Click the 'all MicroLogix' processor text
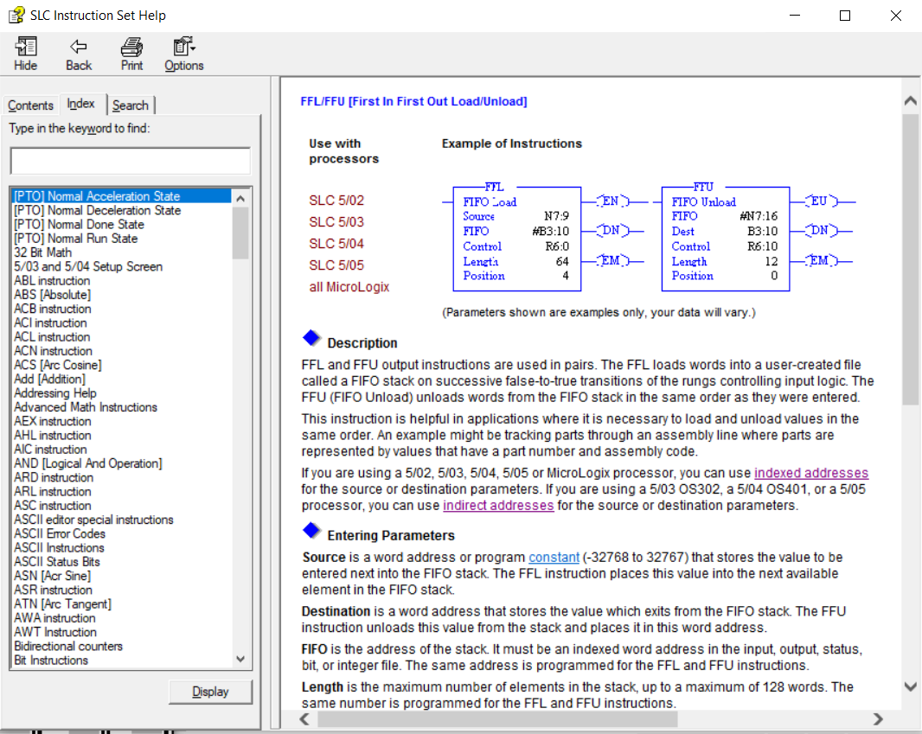 pyautogui.click(x=349, y=287)
